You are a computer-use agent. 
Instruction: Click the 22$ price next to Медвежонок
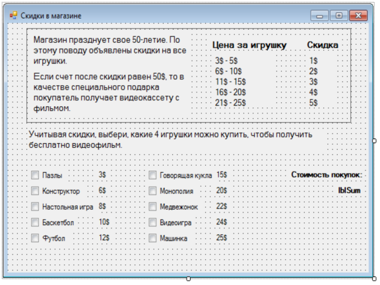(x=222, y=206)
